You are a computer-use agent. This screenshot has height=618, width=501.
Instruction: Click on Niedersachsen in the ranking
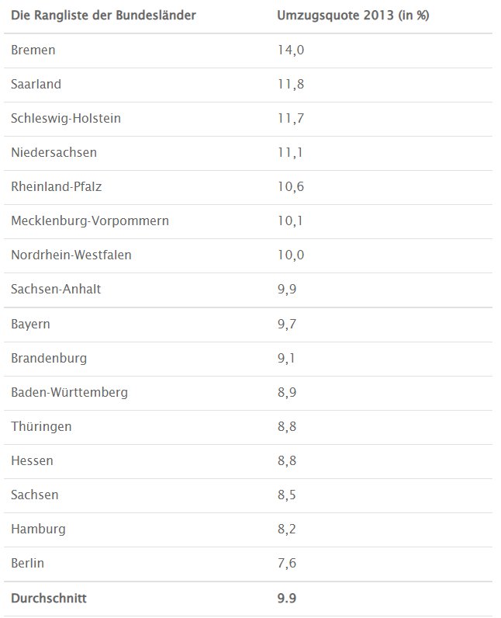[x=54, y=152]
